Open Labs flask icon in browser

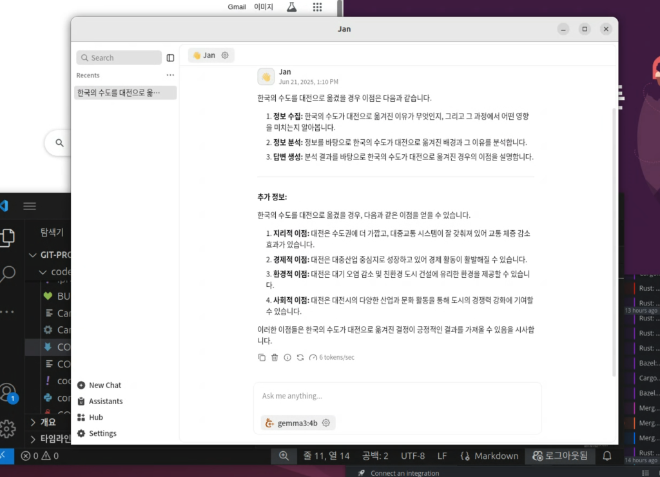tap(292, 6)
